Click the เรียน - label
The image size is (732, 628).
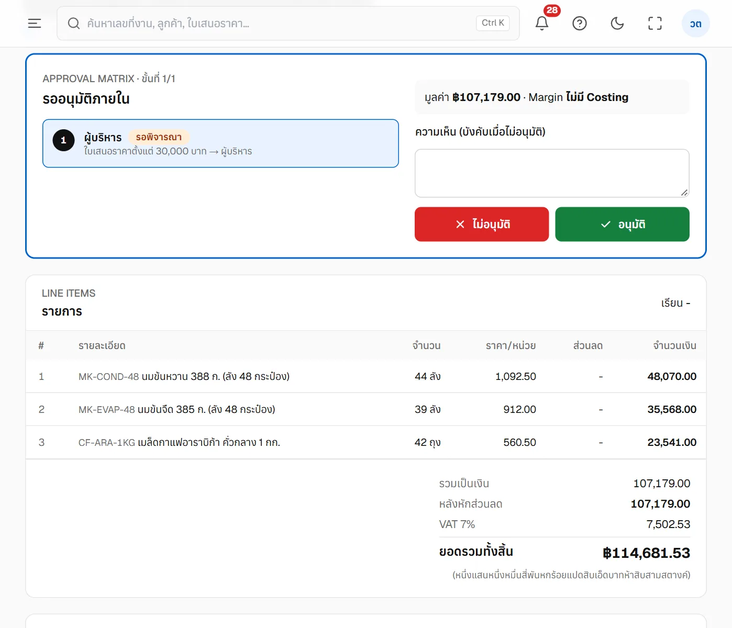pyautogui.click(x=675, y=303)
